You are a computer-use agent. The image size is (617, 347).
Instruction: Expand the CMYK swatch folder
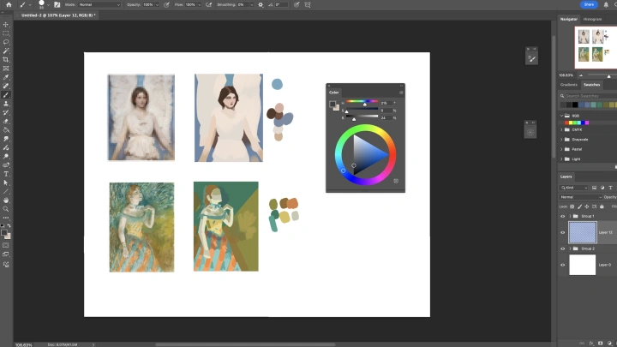[x=561, y=129]
